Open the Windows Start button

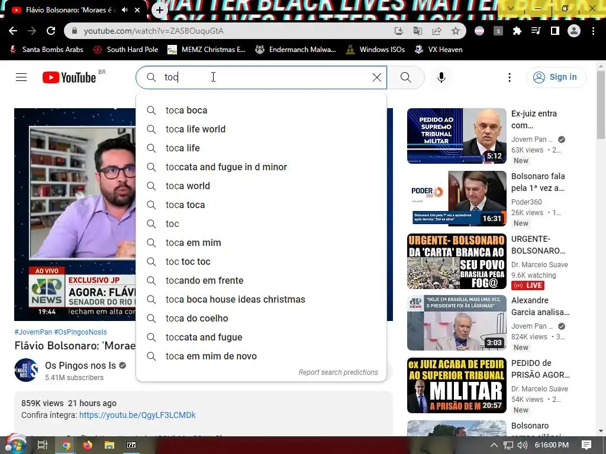15,445
